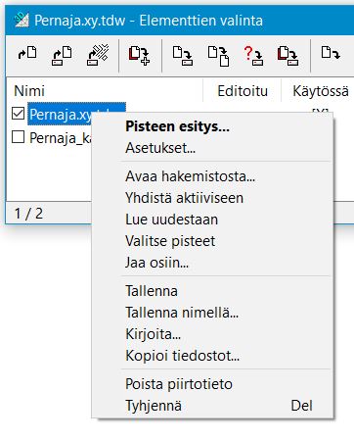Sort list by the Nimi column header
Screen dimensions: 354x441
tap(105, 91)
